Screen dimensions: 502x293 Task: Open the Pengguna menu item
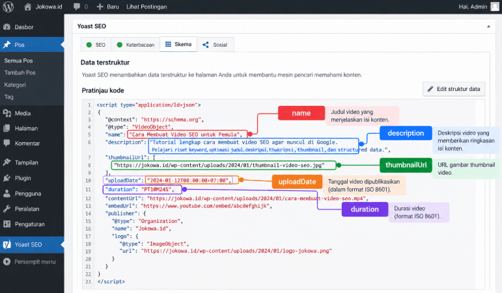pos(32,194)
